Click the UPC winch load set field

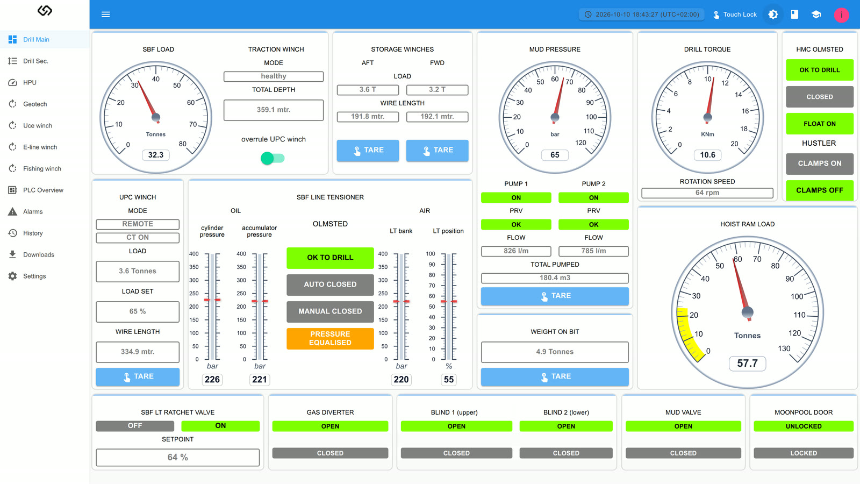point(138,311)
